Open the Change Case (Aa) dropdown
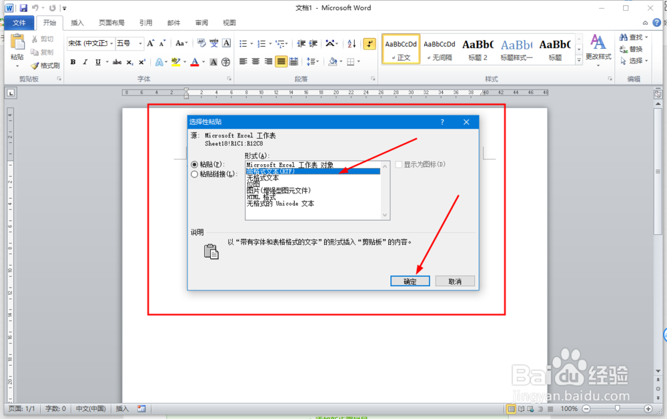 (x=181, y=43)
